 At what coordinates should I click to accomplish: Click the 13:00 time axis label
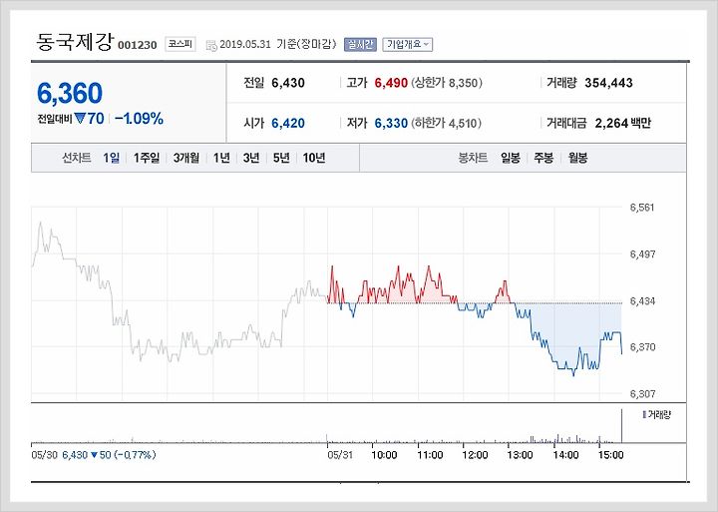[x=520, y=455]
